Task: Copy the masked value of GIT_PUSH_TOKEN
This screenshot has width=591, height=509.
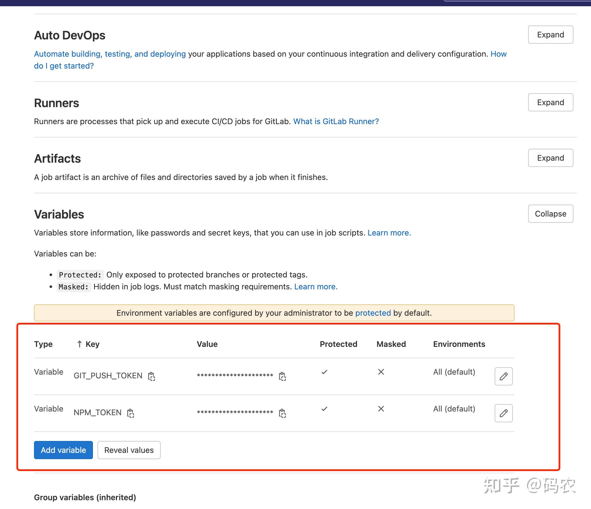Action: point(283,377)
